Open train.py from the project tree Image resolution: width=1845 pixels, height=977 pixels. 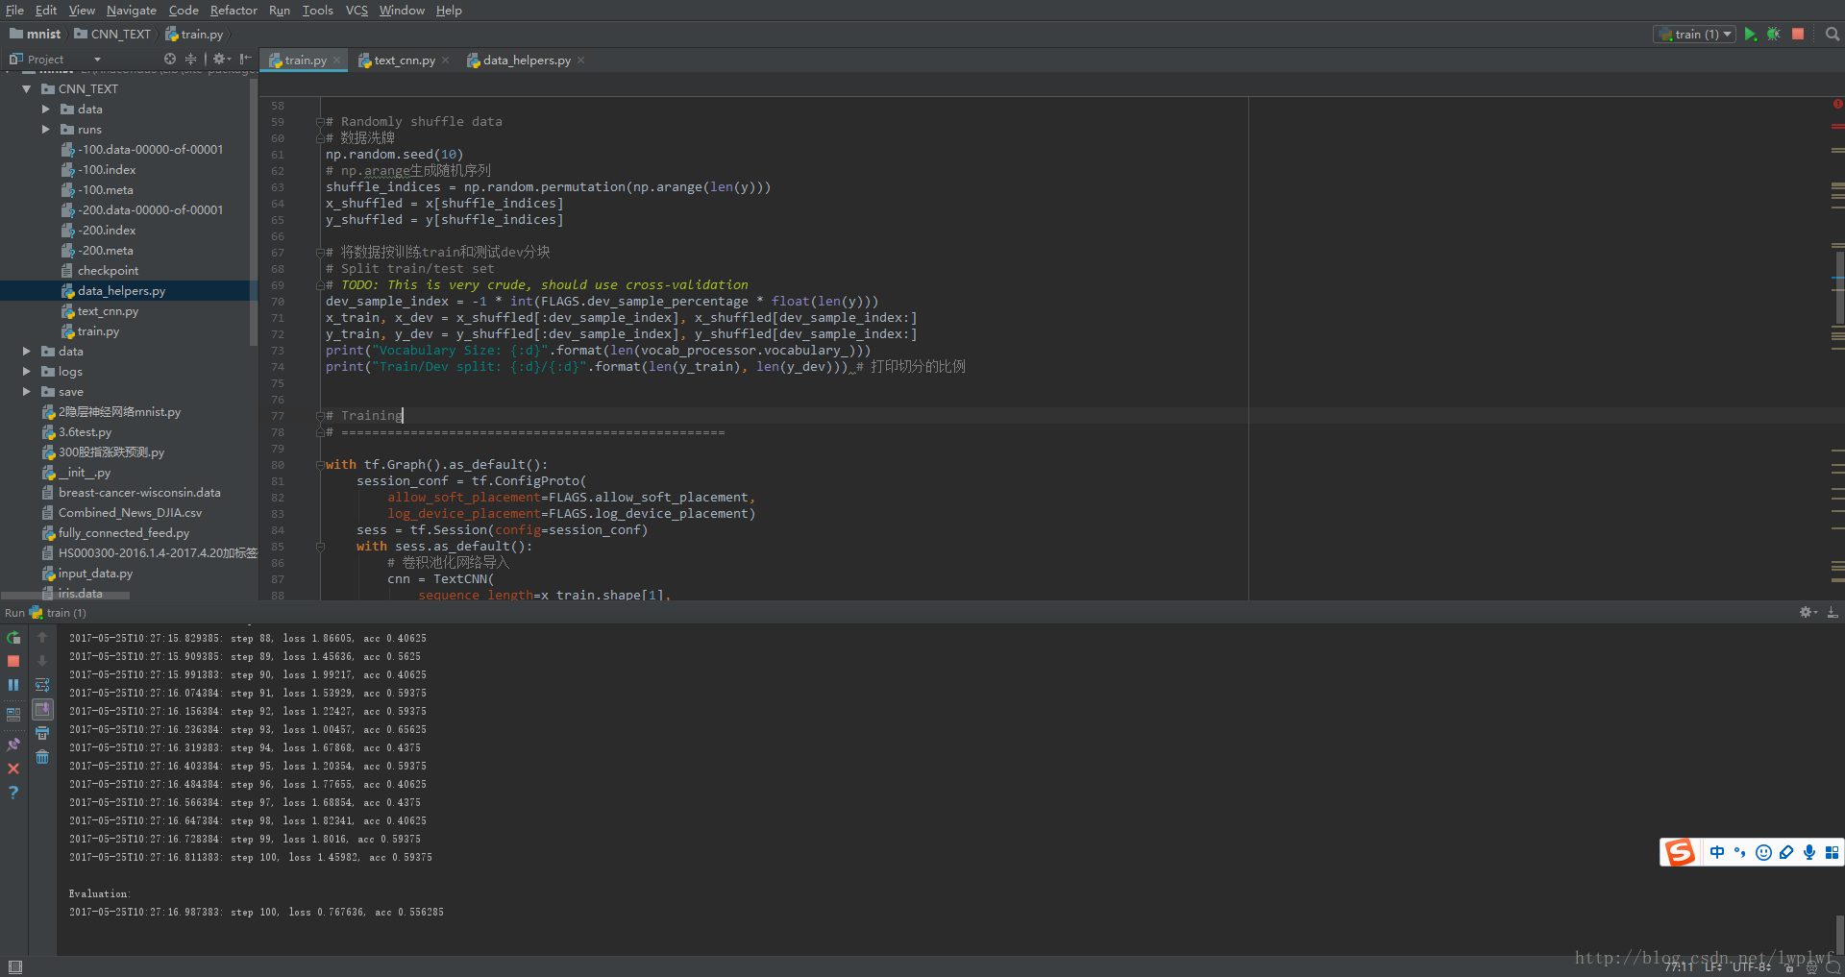click(98, 331)
